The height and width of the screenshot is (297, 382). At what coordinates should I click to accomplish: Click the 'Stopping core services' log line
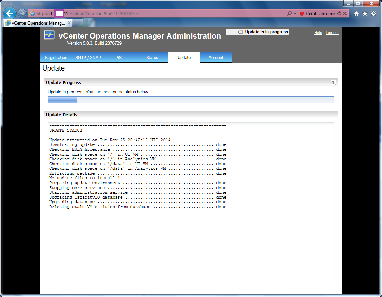coord(138,188)
